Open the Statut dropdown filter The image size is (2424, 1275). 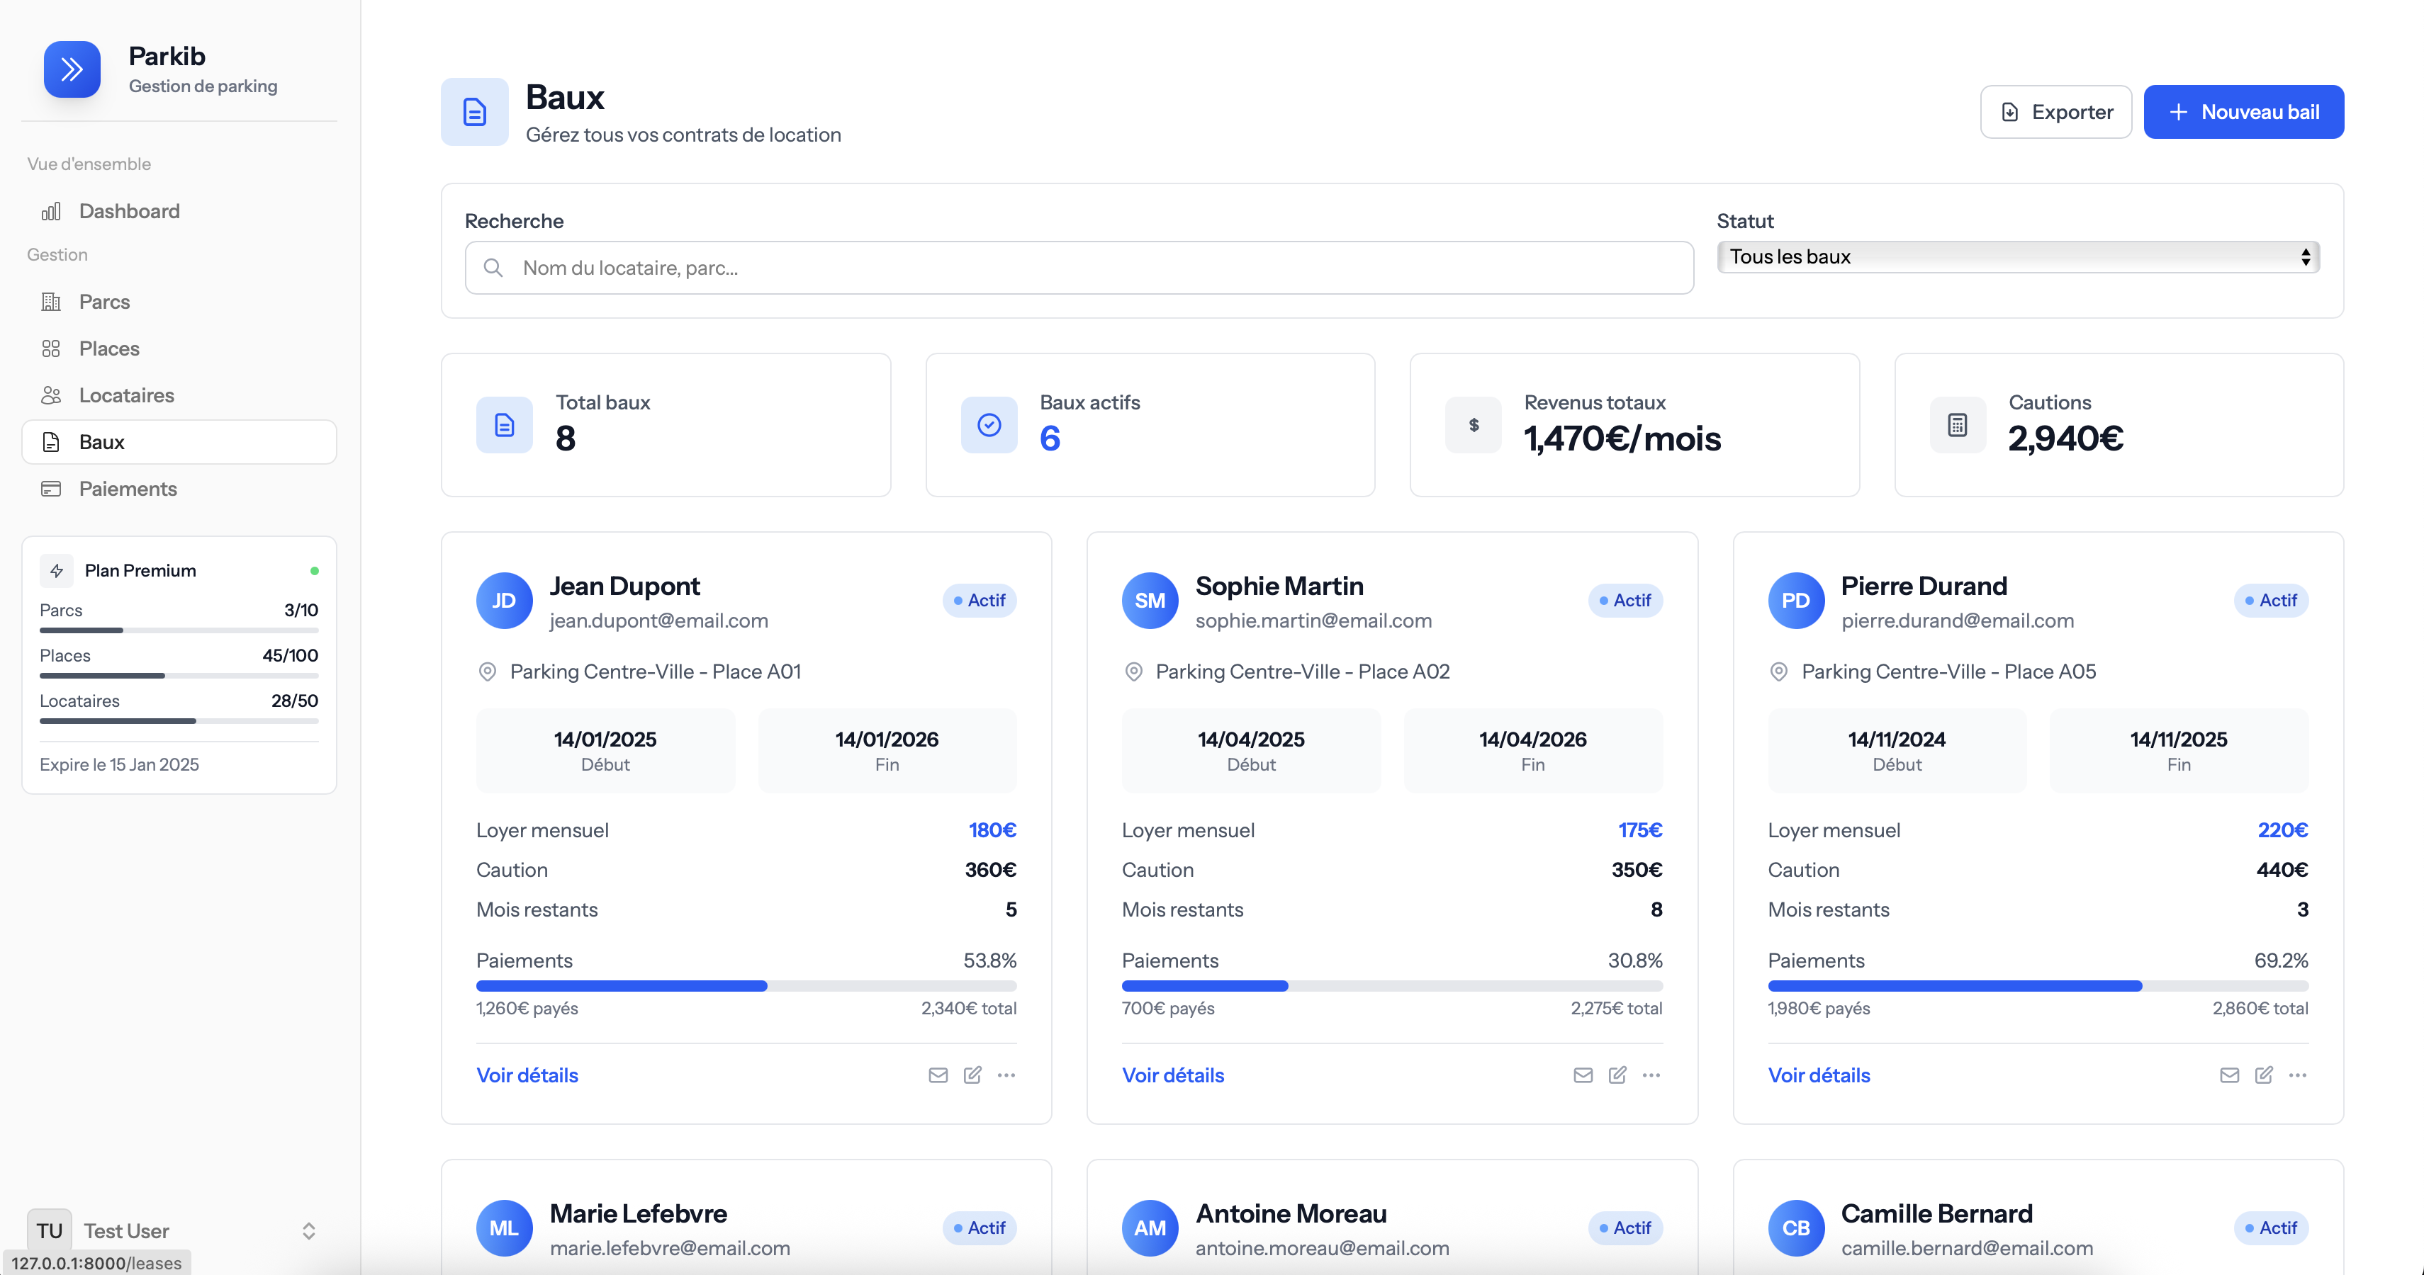pyautogui.click(x=2016, y=256)
